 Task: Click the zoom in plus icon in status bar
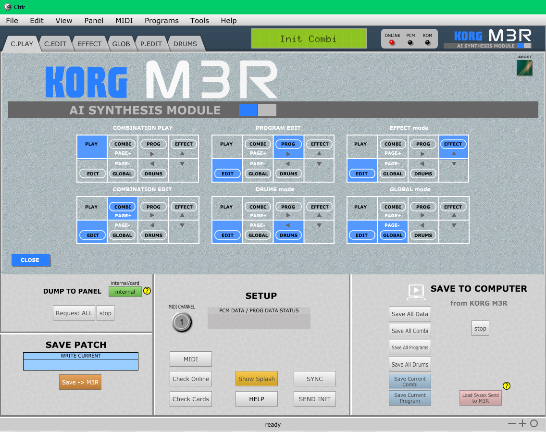coord(522,423)
